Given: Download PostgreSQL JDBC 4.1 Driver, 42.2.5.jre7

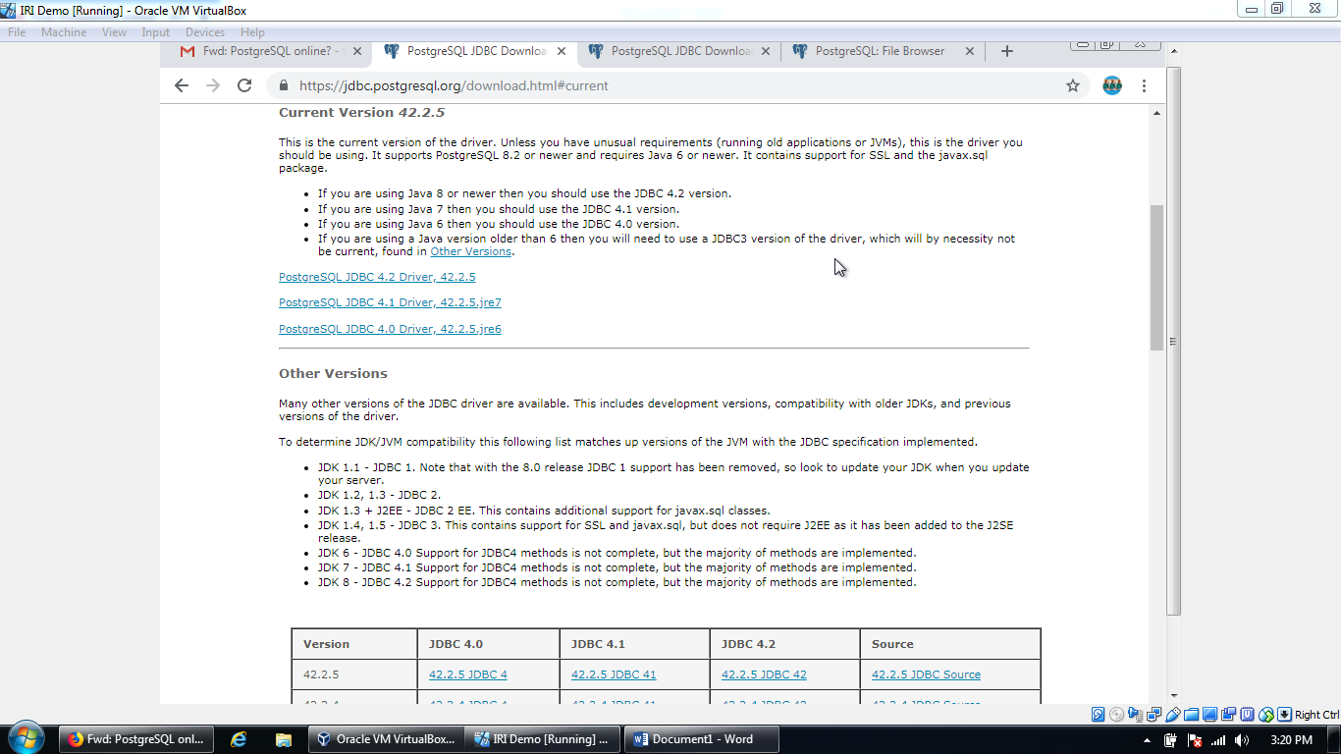Looking at the screenshot, I should [390, 302].
